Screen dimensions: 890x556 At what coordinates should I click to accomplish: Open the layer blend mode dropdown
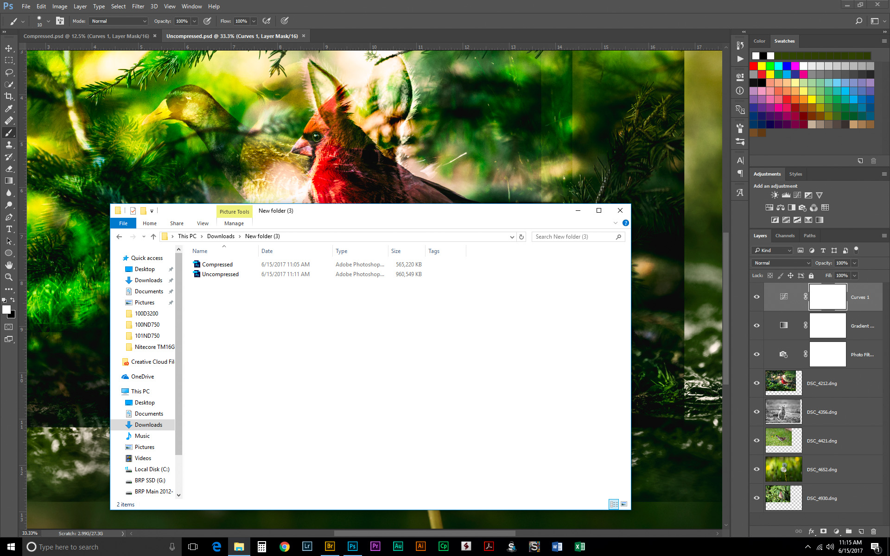tap(782, 263)
